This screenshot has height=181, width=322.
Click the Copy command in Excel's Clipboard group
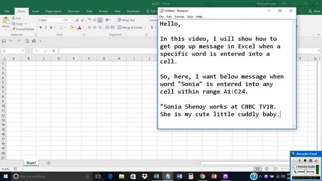17,24
